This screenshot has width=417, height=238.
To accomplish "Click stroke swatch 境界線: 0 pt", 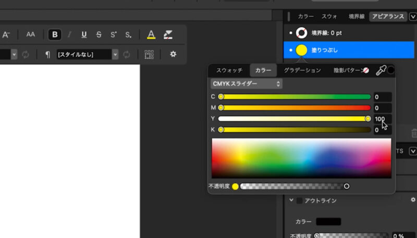I will [301, 33].
